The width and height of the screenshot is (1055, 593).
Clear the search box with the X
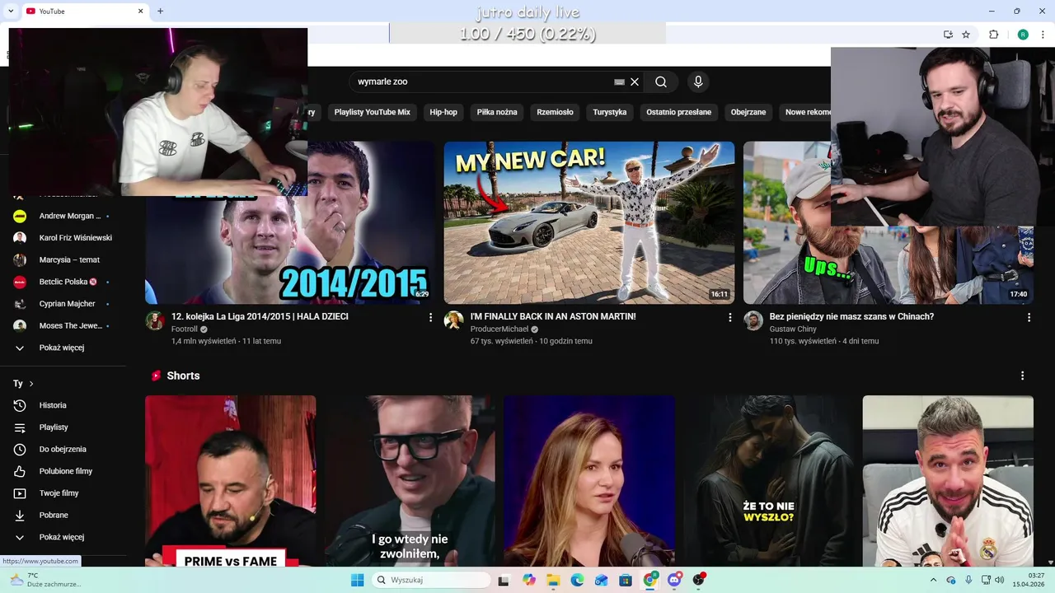coord(635,82)
